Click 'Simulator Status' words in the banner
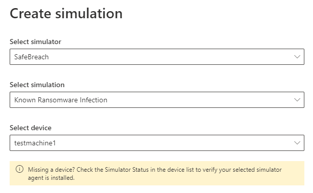 (x=127, y=170)
